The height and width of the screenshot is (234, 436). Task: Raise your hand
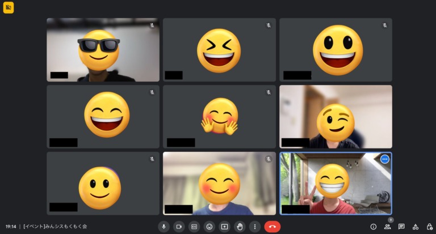click(x=240, y=227)
